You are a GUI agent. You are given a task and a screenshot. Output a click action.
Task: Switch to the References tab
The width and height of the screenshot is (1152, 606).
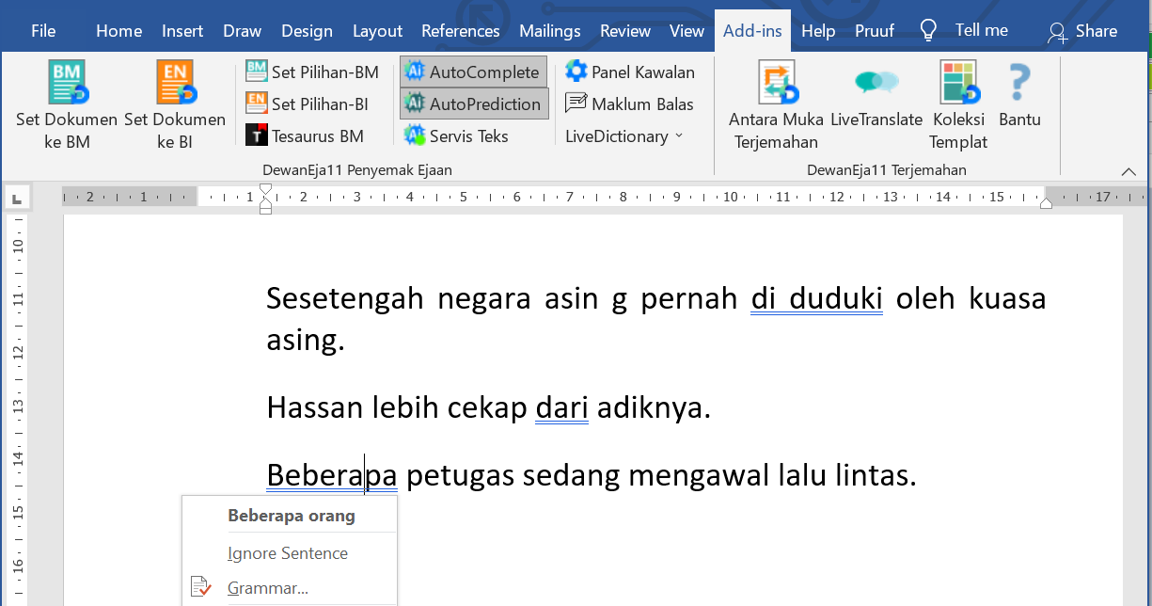(x=460, y=31)
